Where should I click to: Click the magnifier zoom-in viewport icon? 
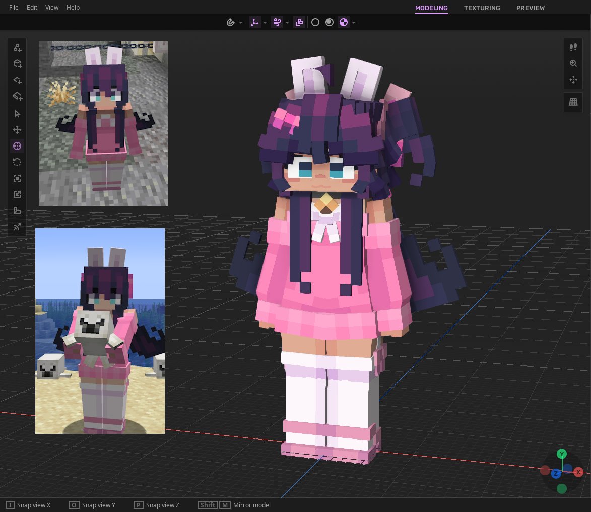[x=573, y=63]
